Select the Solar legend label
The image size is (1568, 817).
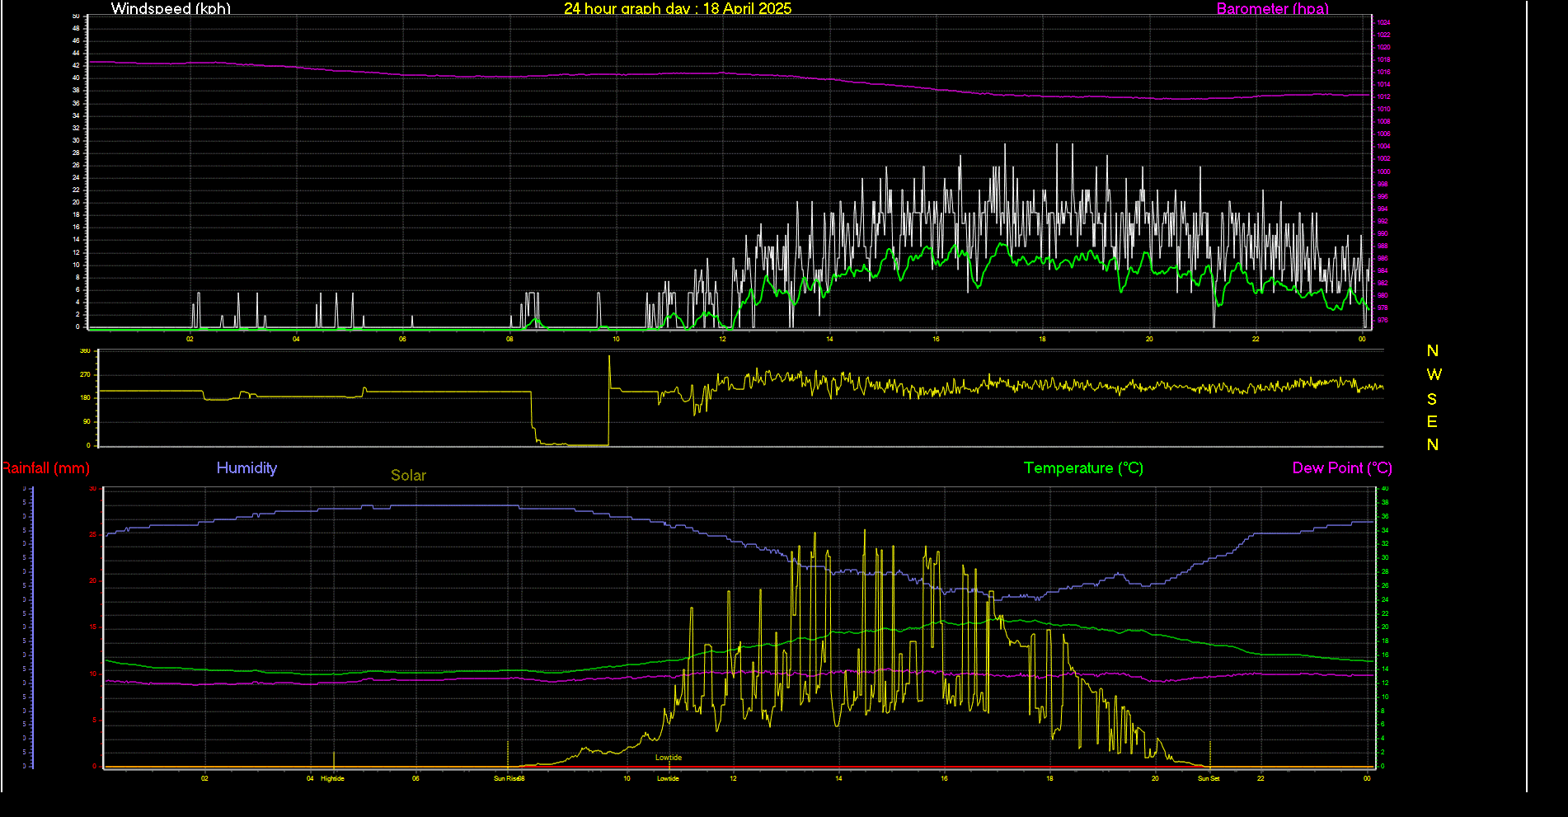coord(408,476)
